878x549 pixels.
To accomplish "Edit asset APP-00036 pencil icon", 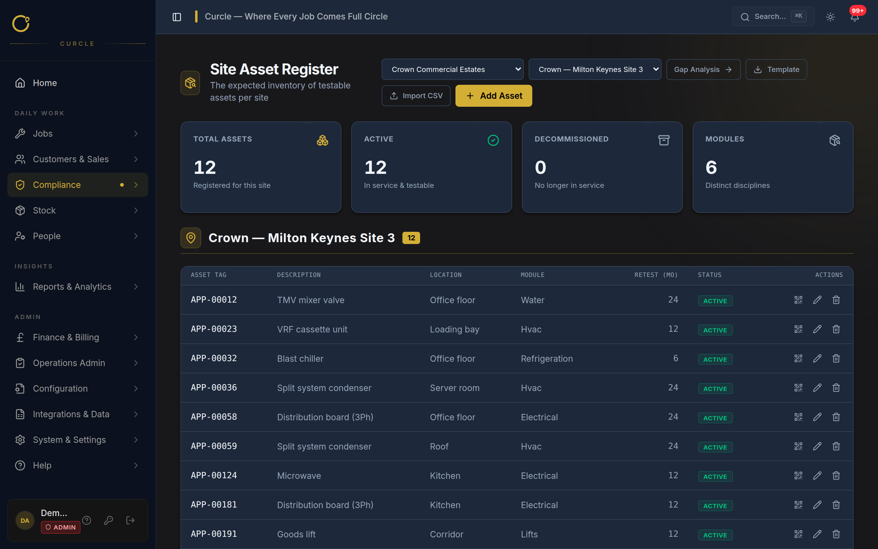I will tap(817, 388).
